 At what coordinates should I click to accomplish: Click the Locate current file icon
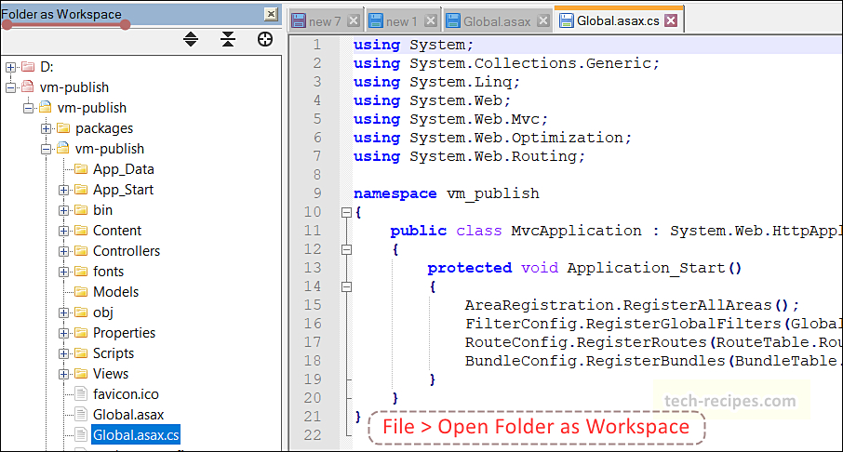click(x=265, y=39)
